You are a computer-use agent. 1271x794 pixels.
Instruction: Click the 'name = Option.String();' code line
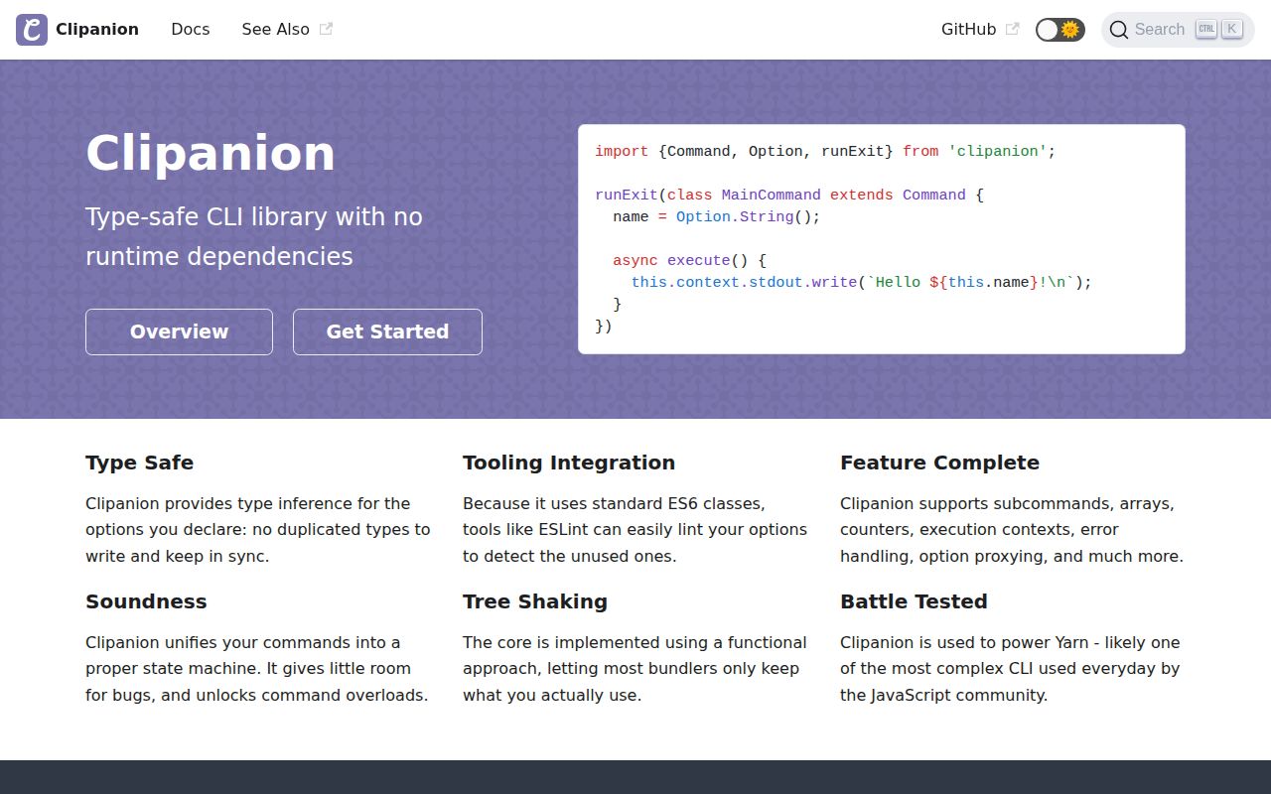tap(717, 216)
